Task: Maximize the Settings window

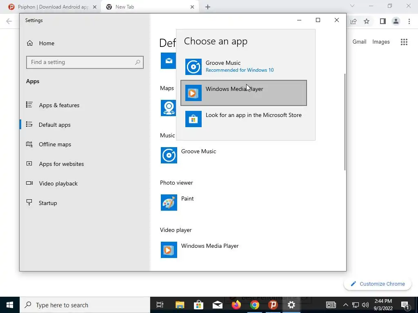Action: 318,20
